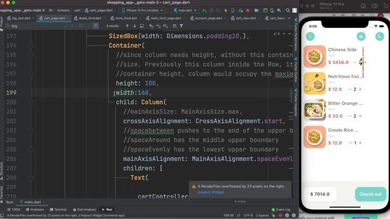Viewport: 390px width, 219px height.
Task: Toggle the read-only lock icon in the status bar
Action: pos(274,215)
